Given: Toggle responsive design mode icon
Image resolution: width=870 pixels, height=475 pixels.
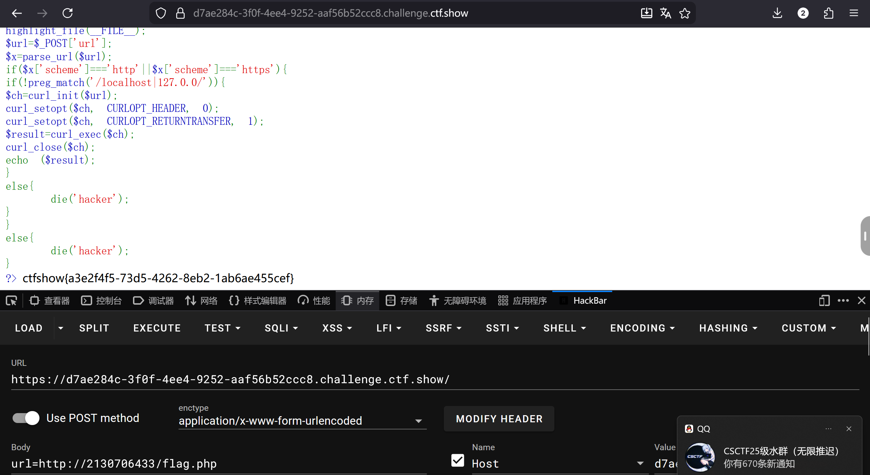Looking at the screenshot, I should tap(824, 301).
